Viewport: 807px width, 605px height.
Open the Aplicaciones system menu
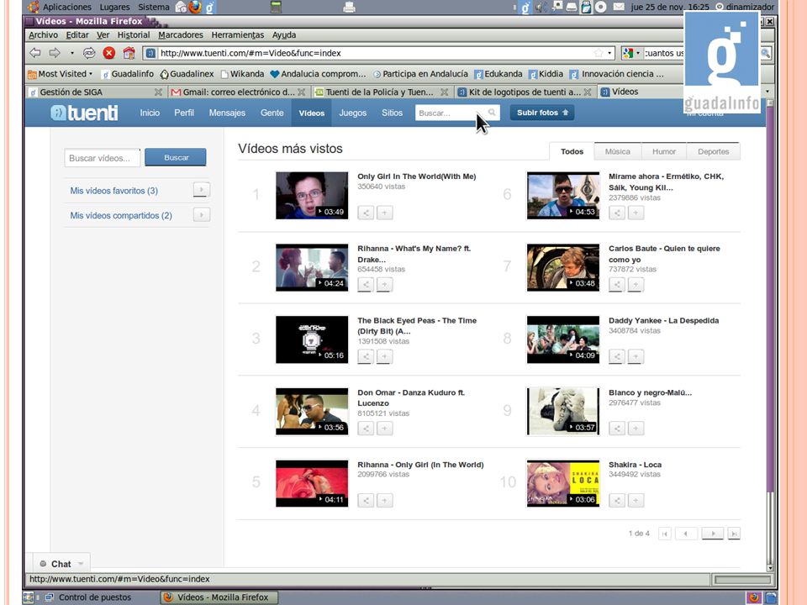pos(60,7)
